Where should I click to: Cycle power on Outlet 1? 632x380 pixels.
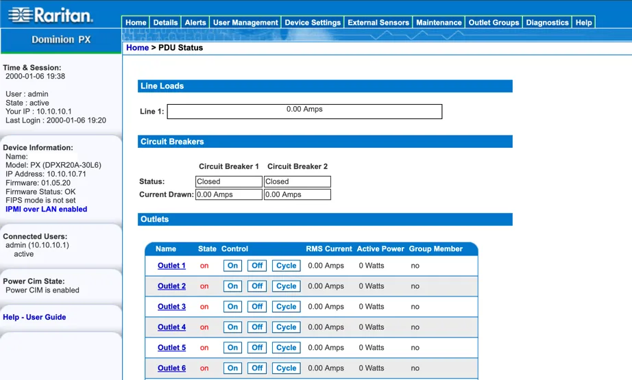click(x=286, y=266)
